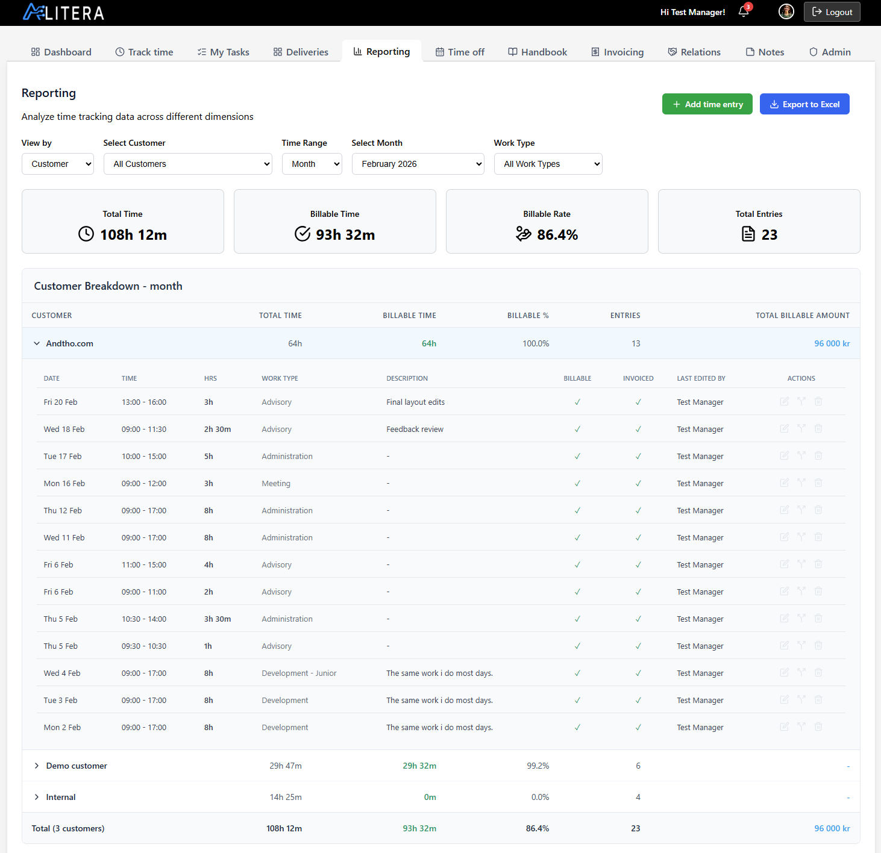
Task: Click the Demo customer '29h 47m' total
Action: coord(286,766)
